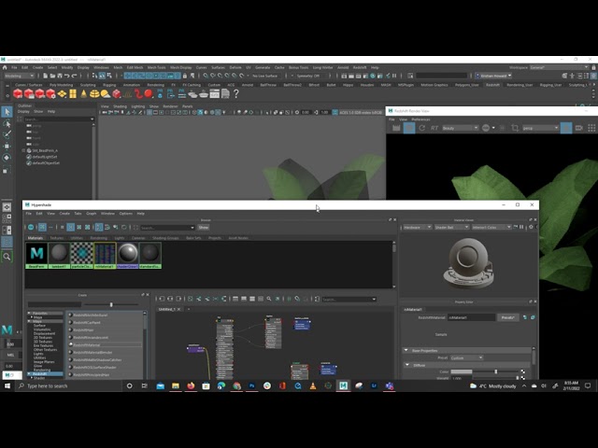Click input connections icon in Hypershade graph toolbar

162,299
